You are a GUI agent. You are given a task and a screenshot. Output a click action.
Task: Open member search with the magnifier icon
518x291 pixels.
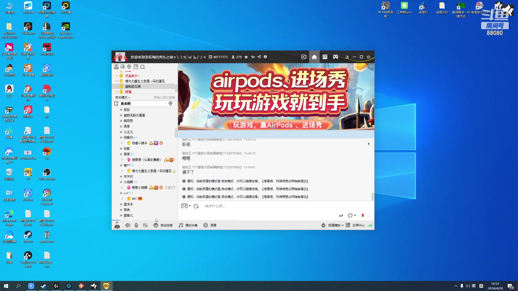(143, 67)
